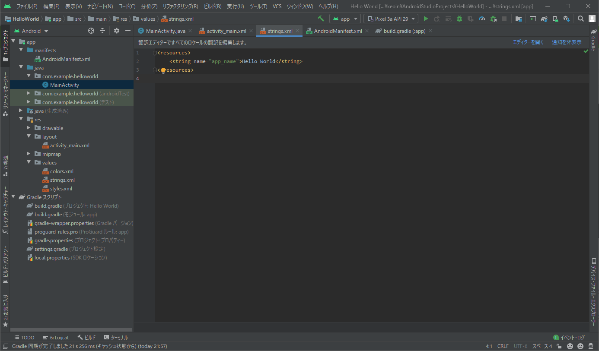This screenshot has width=599, height=351.
Task: Open the ファイル(F) menu
Action: (27, 6)
